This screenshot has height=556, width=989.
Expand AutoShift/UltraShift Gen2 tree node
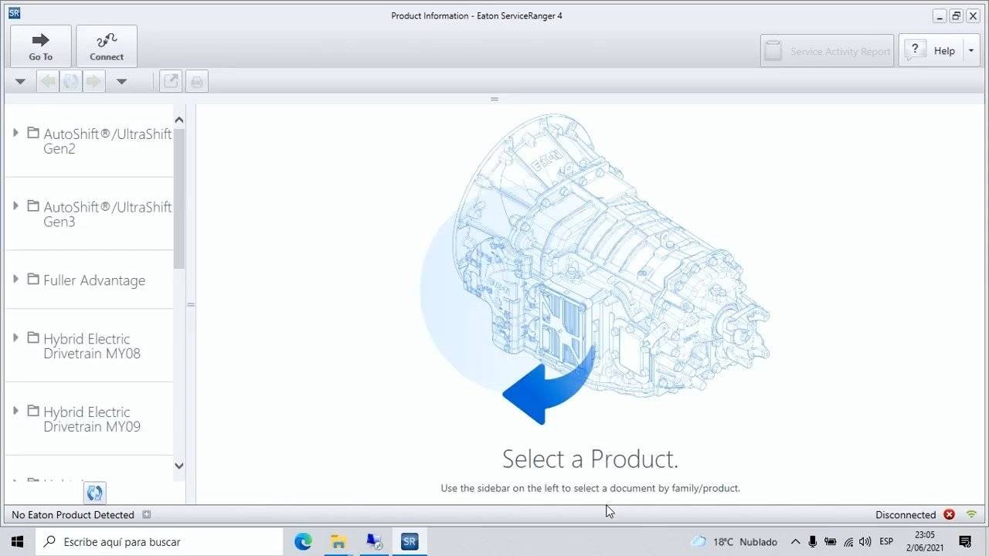(15, 133)
